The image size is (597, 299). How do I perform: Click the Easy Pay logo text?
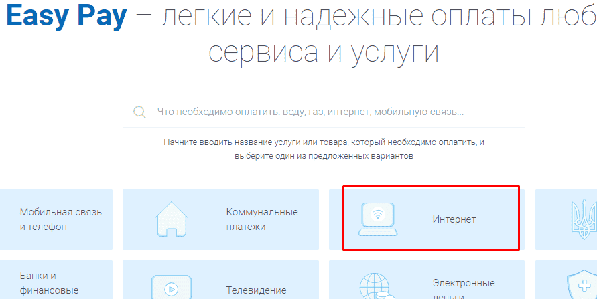point(65,16)
